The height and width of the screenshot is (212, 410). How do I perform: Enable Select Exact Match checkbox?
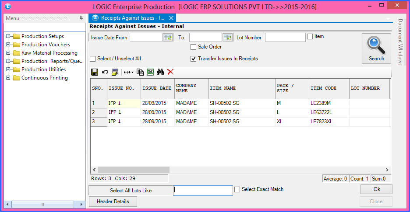point(237,190)
